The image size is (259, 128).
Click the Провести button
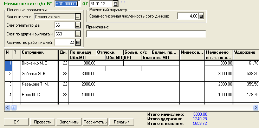43,122
